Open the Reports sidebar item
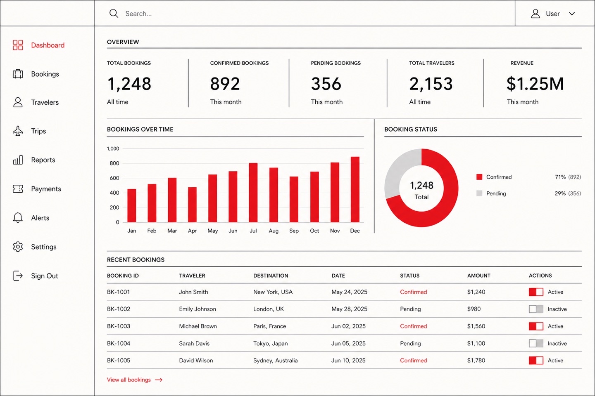 [34, 160]
